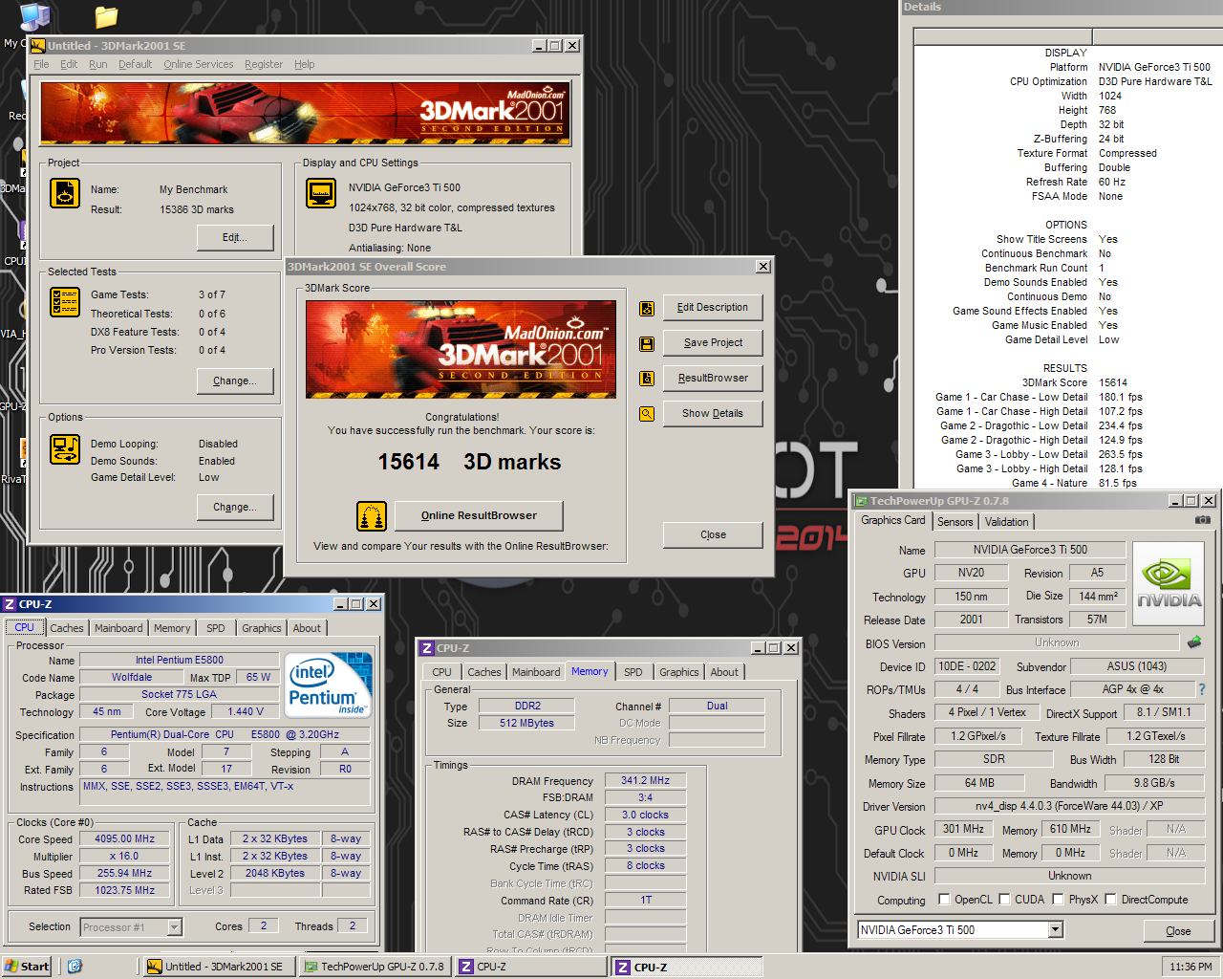This screenshot has width=1223, height=979.
Task: Click the ResultBrowser icon in score dialog
Action: 647,379
